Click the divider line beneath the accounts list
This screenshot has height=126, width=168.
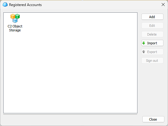[70, 115]
